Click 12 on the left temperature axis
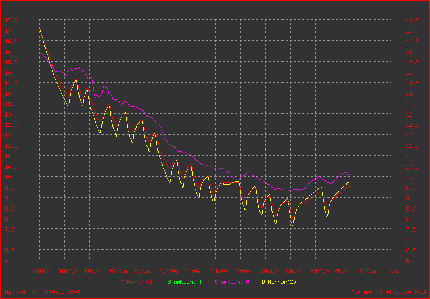430x299 pixels. pyautogui.click(x=8, y=135)
